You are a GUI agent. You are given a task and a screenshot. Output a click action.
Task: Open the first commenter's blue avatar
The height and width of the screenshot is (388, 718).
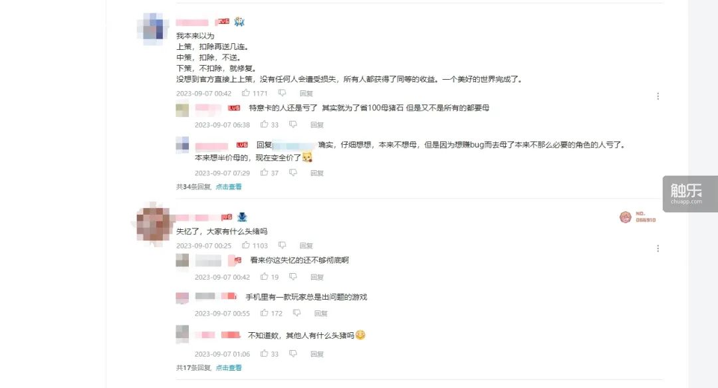[153, 29]
